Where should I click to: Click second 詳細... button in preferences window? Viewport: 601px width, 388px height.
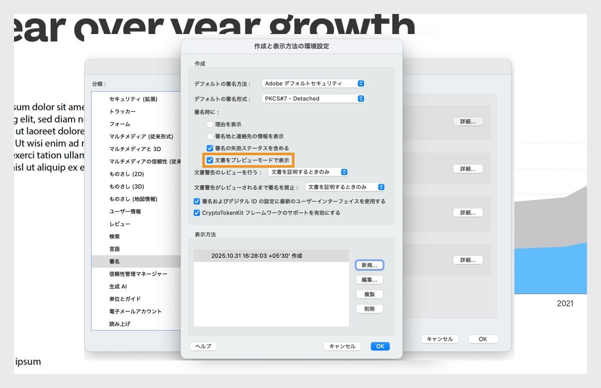468,169
